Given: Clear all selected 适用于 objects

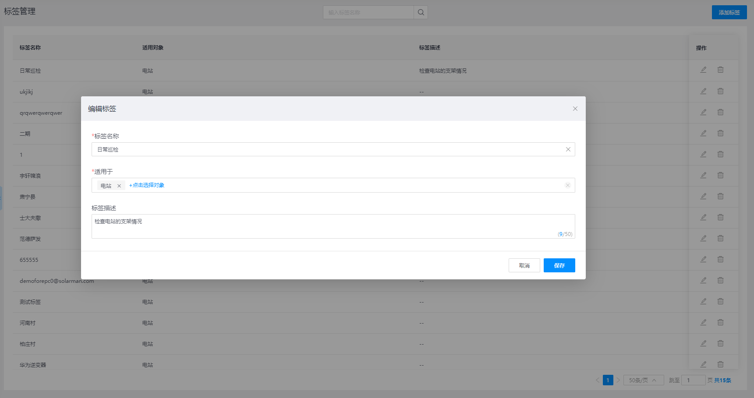Looking at the screenshot, I should click(x=567, y=185).
